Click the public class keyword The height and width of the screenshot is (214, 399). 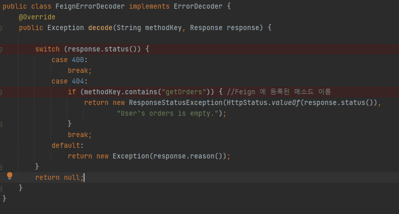pyautogui.click(x=26, y=6)
